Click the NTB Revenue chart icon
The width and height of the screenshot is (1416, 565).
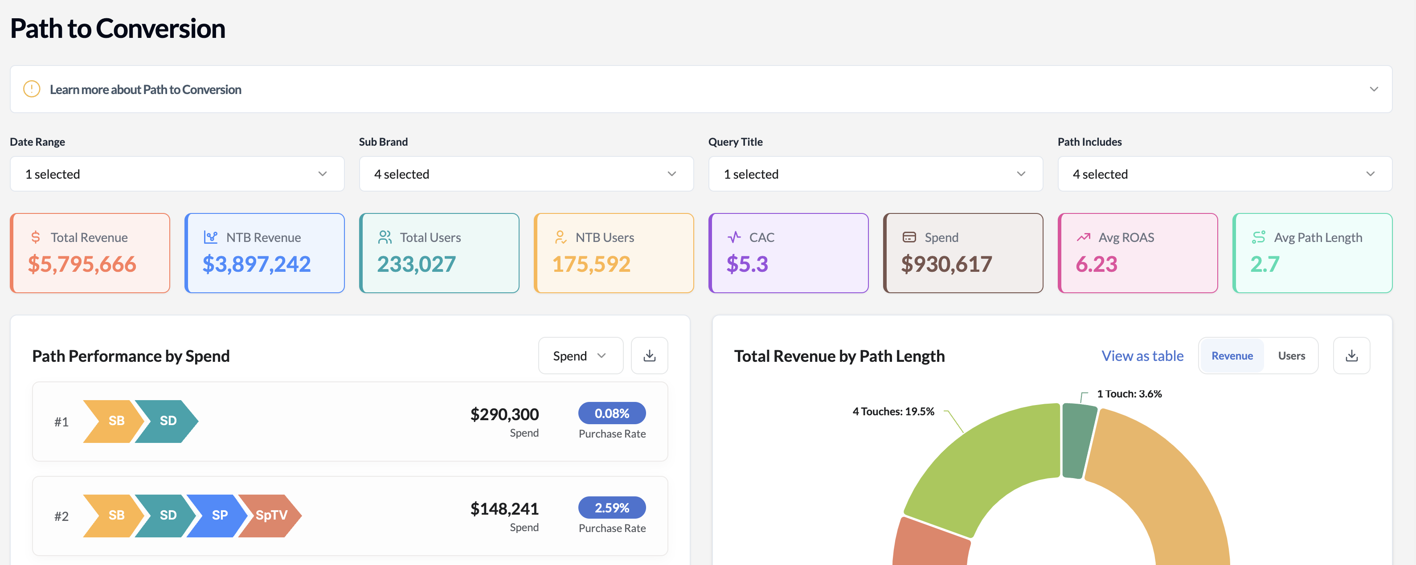pos(211,237)
